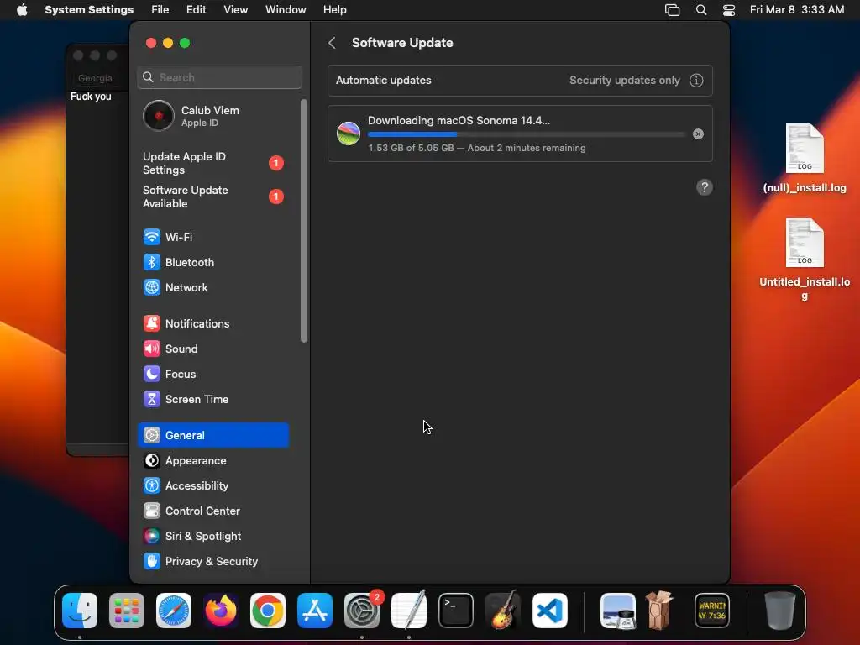Viewport: 860px width, 645px height.
Task: Open Visual Studio Code from Dock
Action: click(550, 611)
